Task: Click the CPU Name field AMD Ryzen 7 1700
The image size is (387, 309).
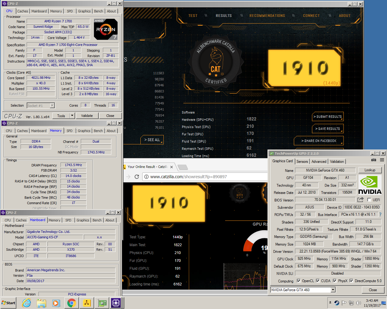Action: click(58, 21)
